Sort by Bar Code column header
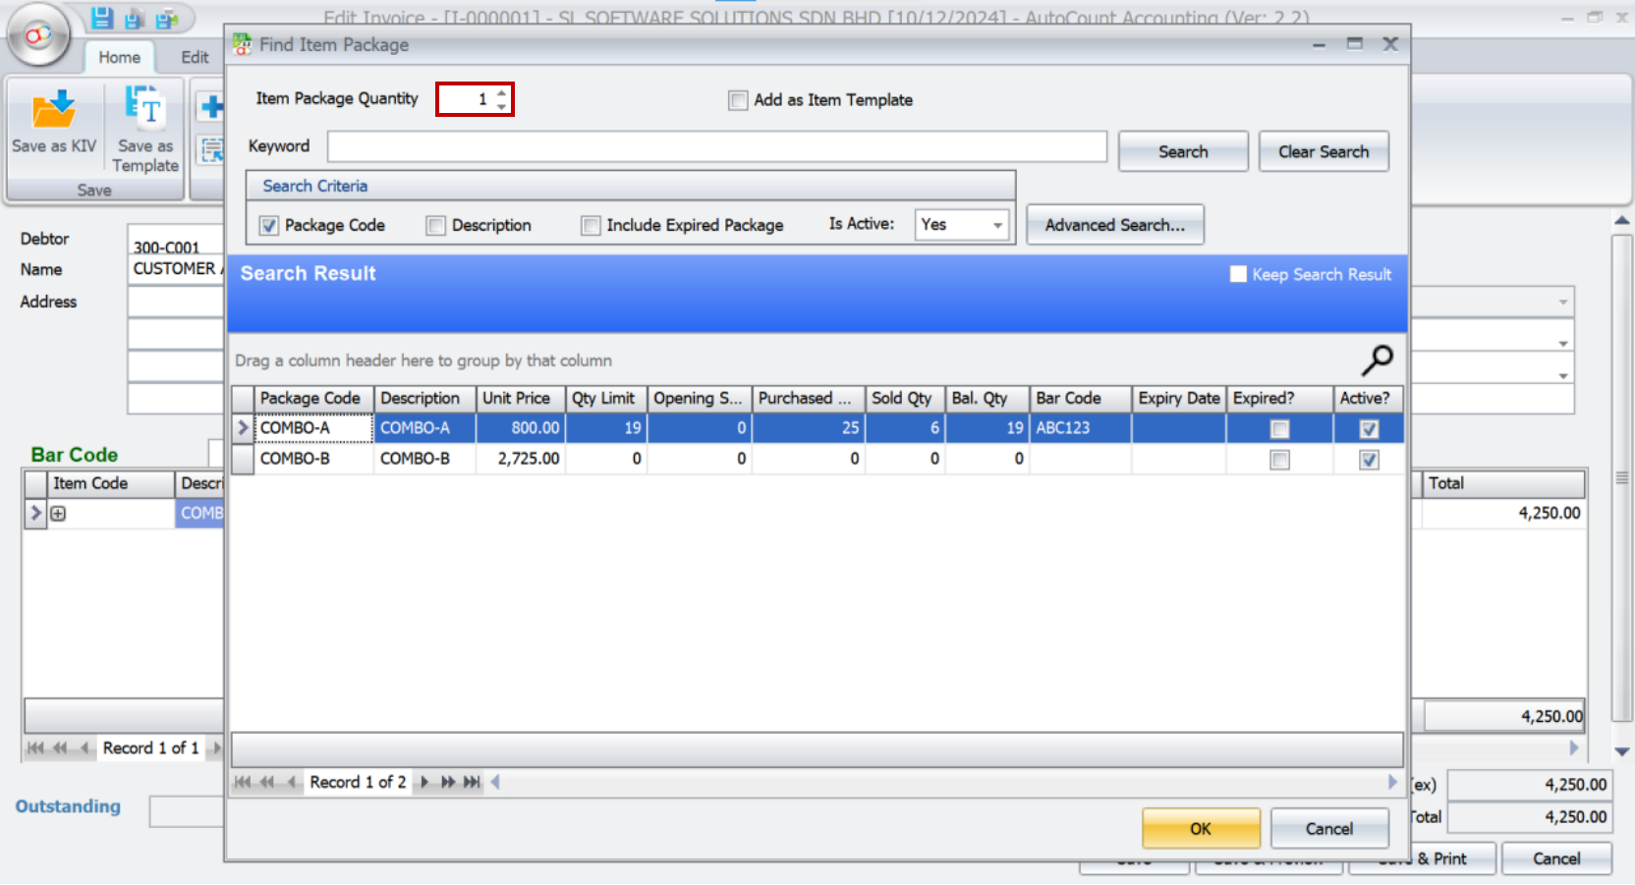This screenshot has height=885, width=1635. pyautogui.click(x=1080, y=399)
